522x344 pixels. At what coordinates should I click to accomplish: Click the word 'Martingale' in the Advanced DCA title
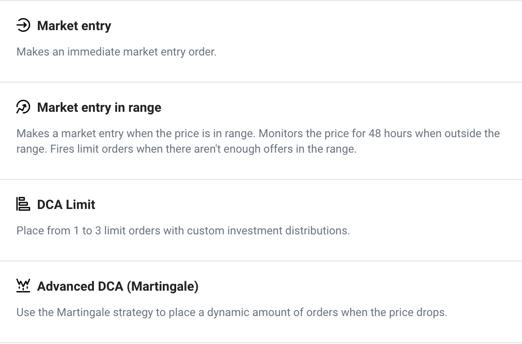click(x=163, y=286)
